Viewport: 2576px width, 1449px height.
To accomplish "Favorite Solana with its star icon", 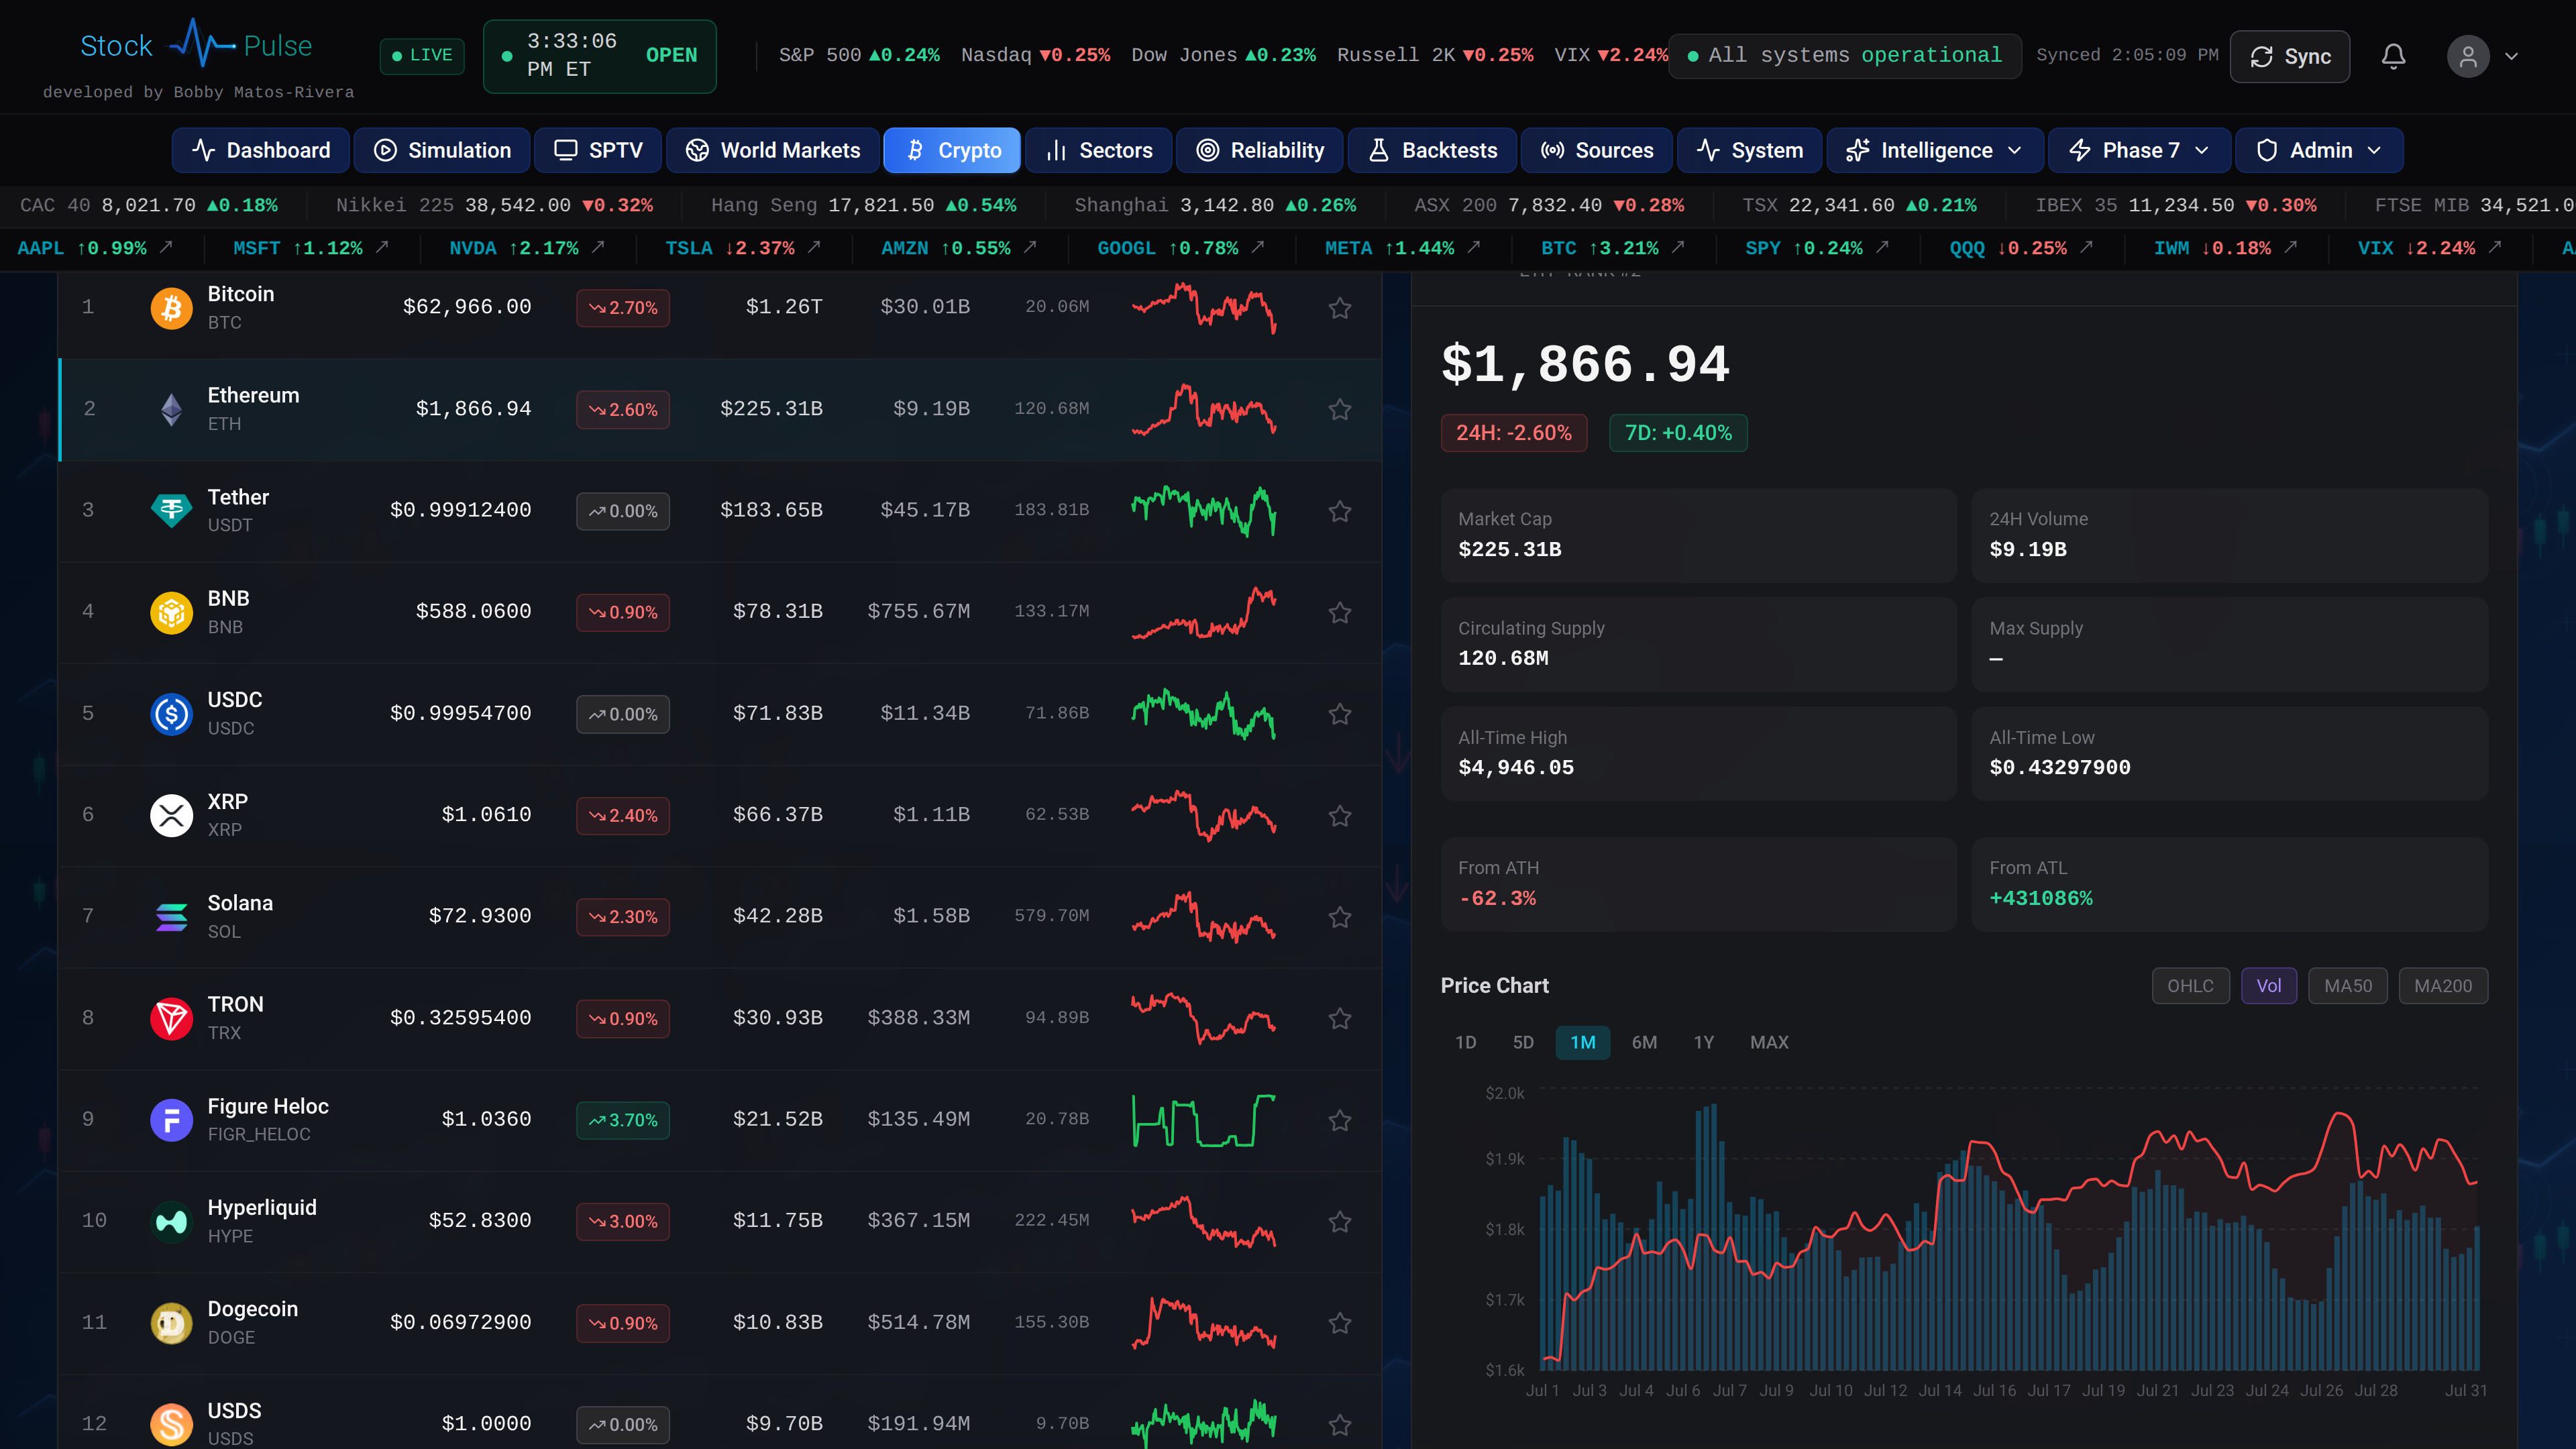I will (1340, 917).
